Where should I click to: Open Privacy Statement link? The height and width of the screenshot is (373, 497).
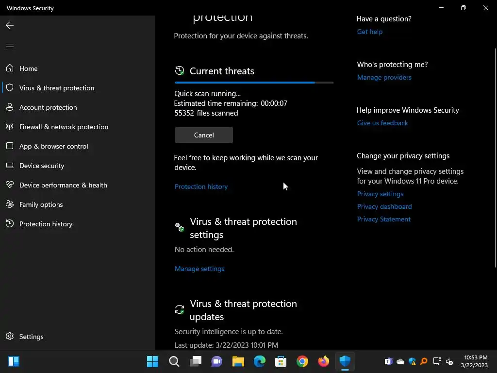(383, 219)
